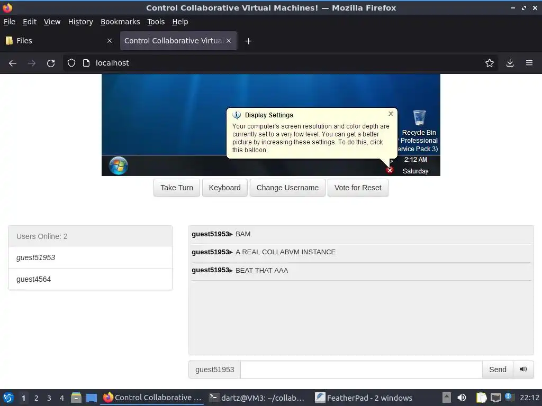Switch to workspace 1
This screenshot has width=542, height=406.
tap(23, 398)
